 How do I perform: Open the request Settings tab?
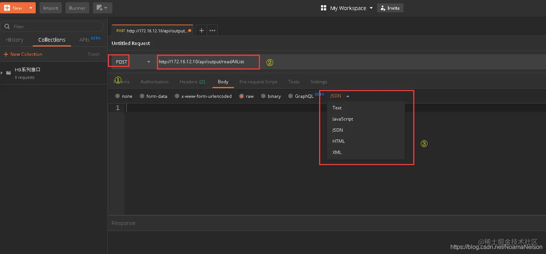[319, 81]
